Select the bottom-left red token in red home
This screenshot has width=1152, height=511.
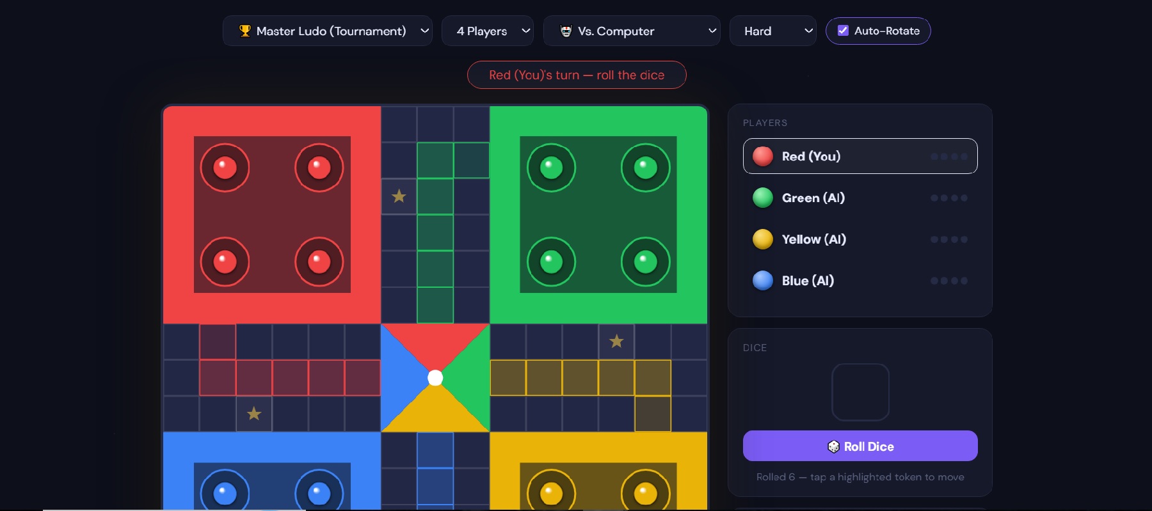pyautogui.click(x=225, y=262)
